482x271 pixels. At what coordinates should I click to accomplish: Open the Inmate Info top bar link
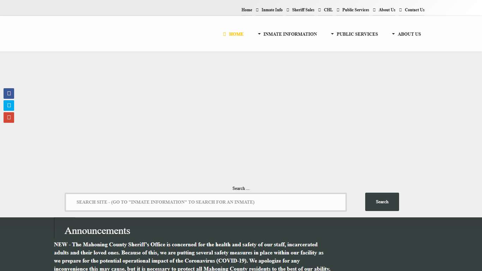click(x=272, y=10)
